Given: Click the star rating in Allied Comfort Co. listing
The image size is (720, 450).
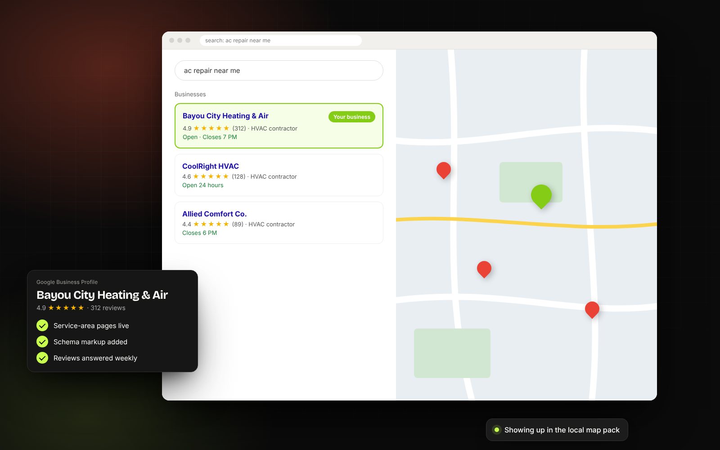Looking at the screenshot, I should pos(211,224).
